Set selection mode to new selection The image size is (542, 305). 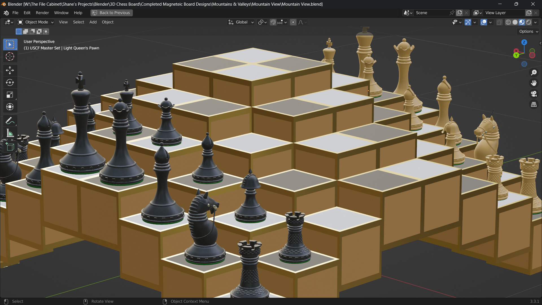[x=19, y=31]
